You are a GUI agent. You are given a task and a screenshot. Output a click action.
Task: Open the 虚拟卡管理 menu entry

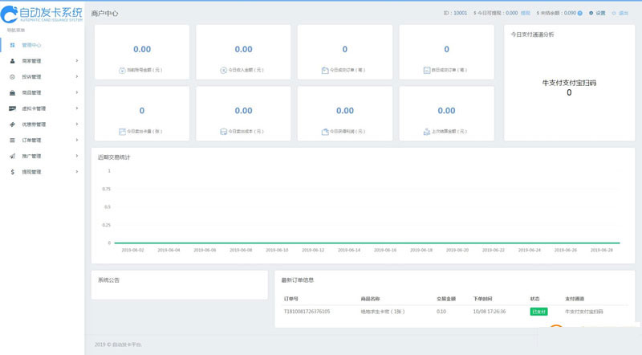34,108
